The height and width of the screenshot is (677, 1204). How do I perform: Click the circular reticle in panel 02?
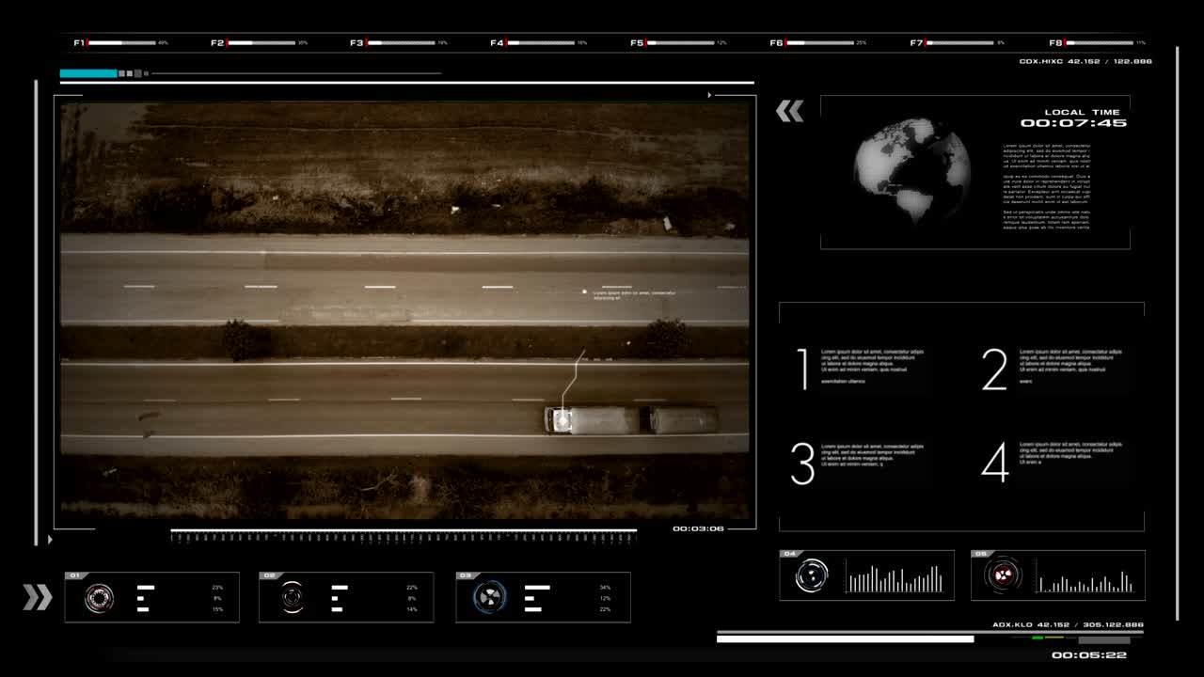point(293,596)
